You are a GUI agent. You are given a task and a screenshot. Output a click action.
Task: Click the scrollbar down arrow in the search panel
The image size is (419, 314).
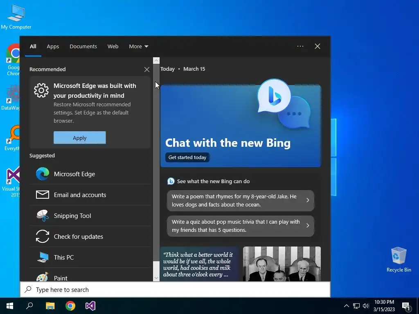pyautogui.click(x=156, y=278)
